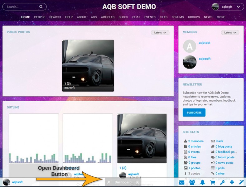Select the More menu item

pyautogui.click(x=221, y=17)
